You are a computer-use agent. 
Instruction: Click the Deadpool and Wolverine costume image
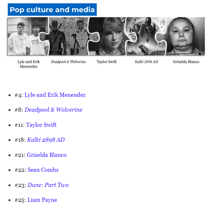[x=68, y=36]
